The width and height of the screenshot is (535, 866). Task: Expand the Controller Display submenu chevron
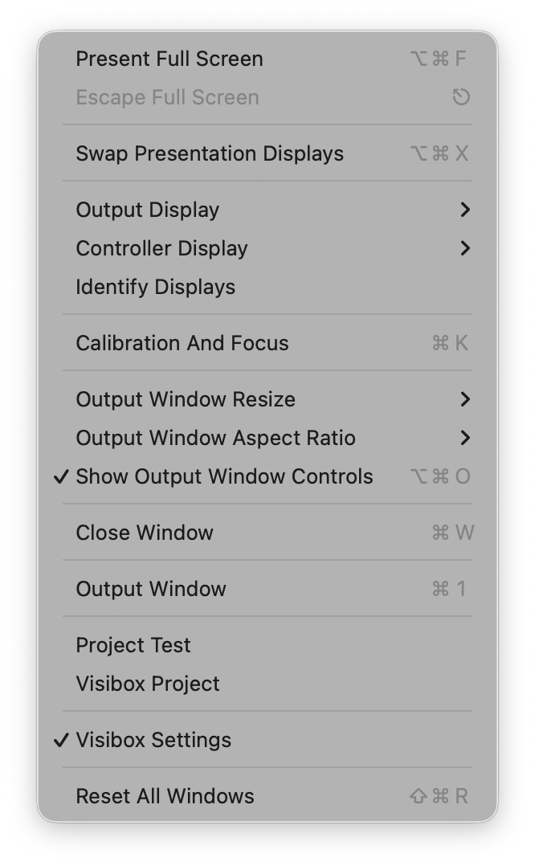pos(464,248)
